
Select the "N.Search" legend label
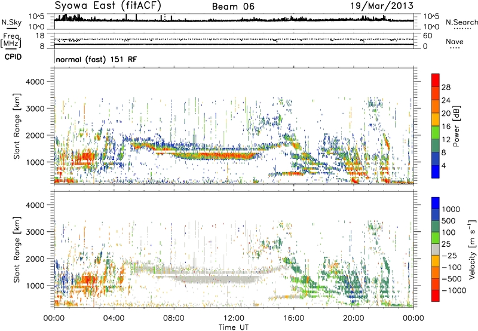461,22
